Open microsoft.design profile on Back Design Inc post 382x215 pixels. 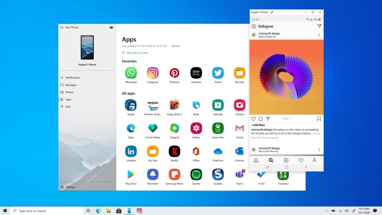click(269, 33)
